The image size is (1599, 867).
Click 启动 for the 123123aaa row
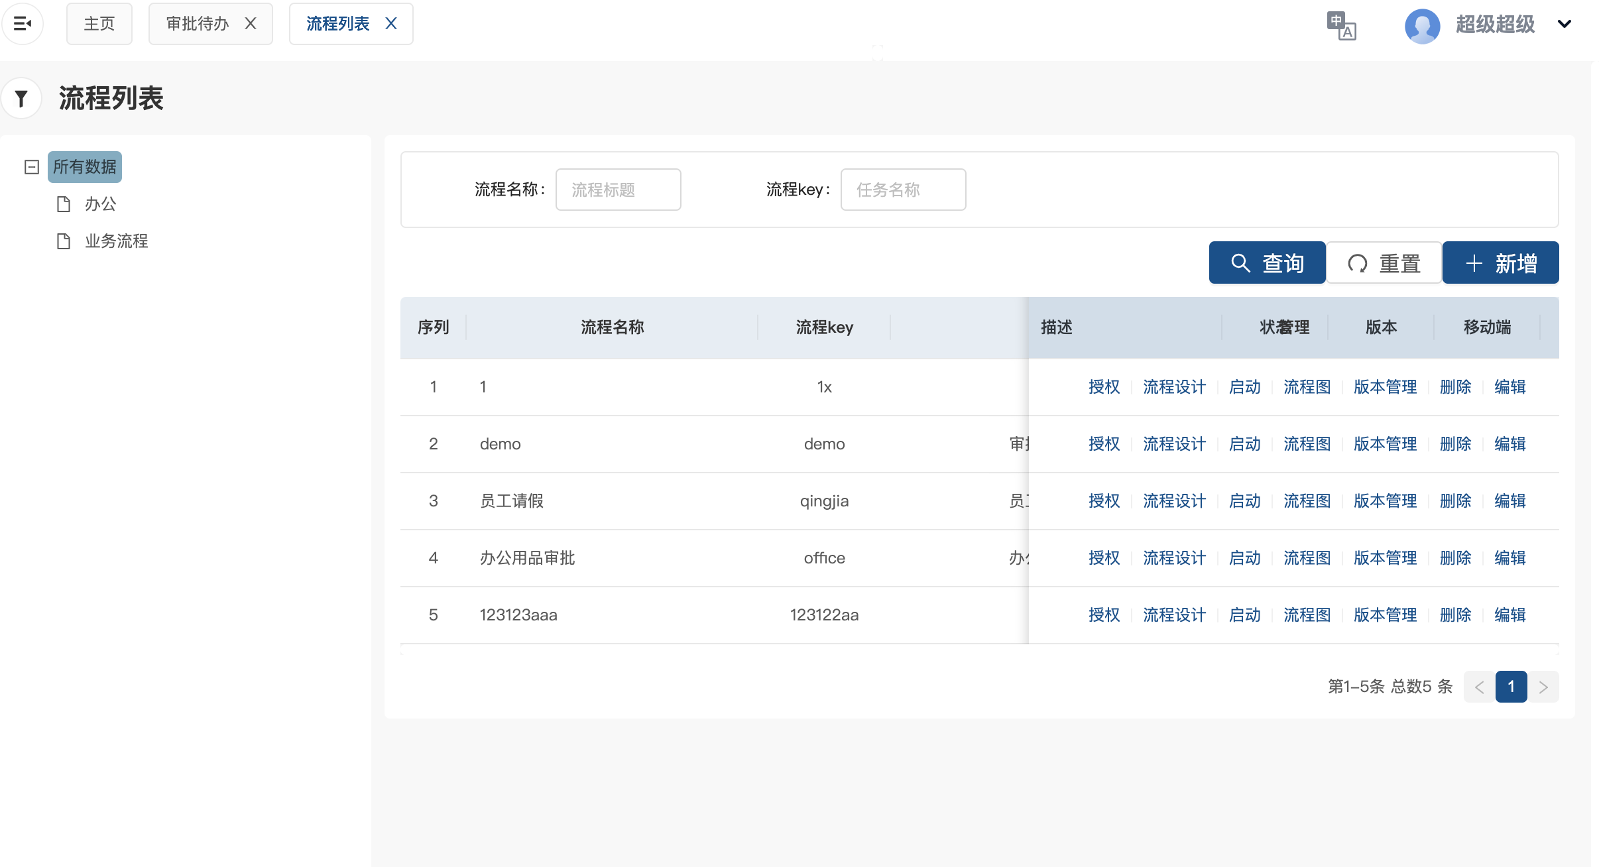[1245, 615]
